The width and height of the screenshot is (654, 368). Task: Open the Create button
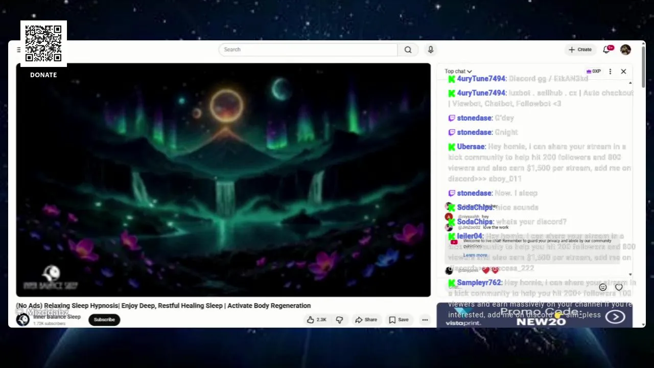pos(580,50)
